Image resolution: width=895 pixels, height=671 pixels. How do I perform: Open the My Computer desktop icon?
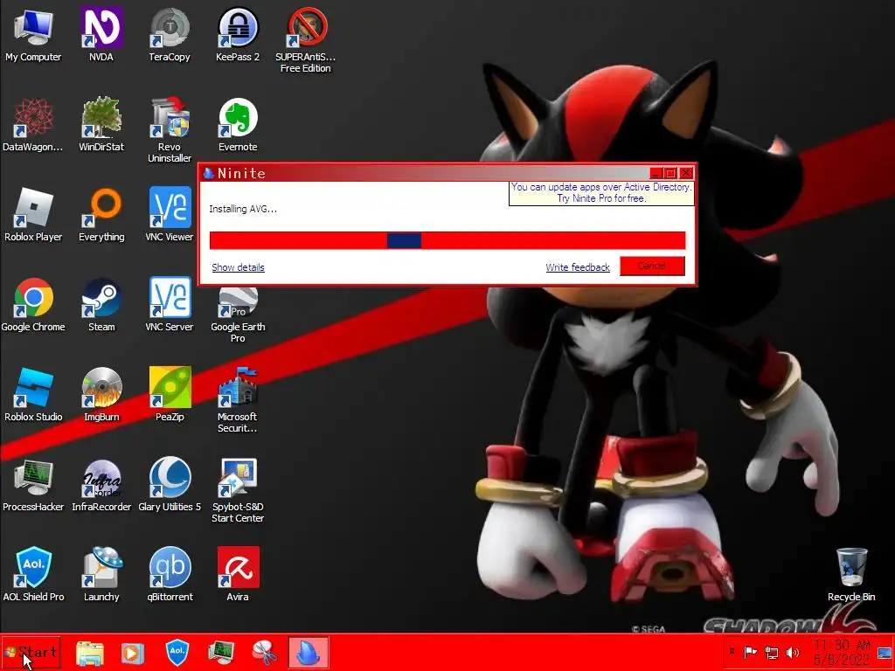tap(33, 35)
